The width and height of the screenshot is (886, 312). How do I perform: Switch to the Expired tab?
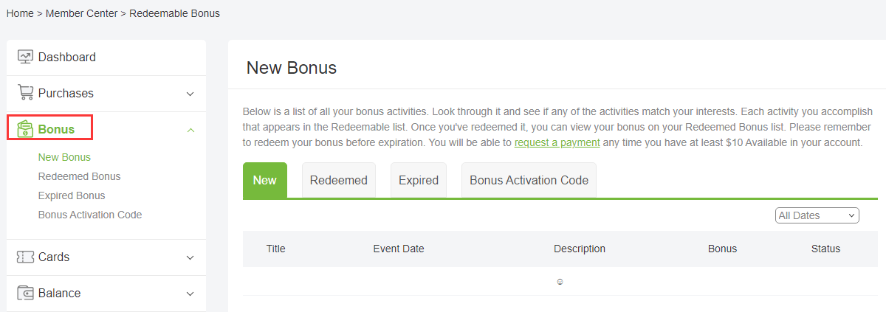point(419,181)
